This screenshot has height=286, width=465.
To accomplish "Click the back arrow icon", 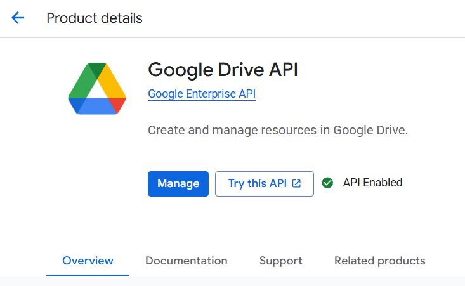I will (18, 18).
